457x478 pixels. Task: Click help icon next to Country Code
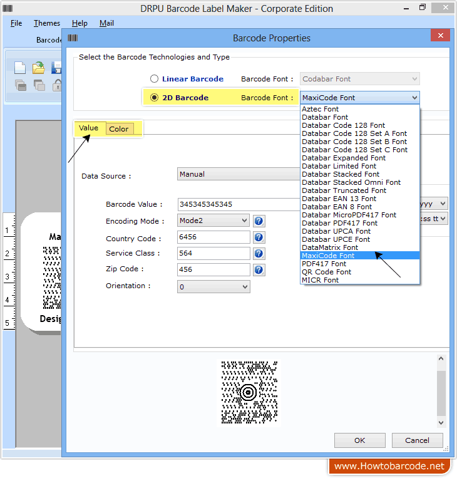tap(259, 237)
